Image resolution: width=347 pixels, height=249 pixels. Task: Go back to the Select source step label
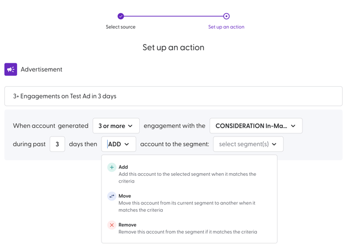click(121, 27)
